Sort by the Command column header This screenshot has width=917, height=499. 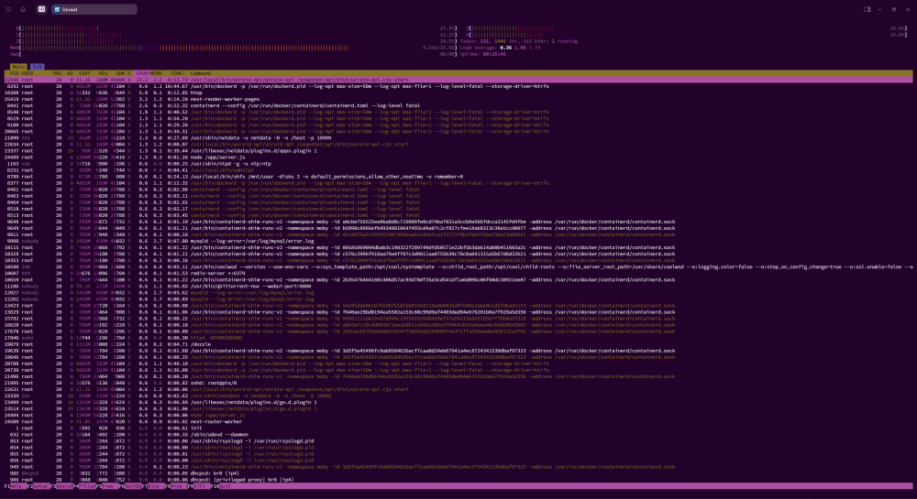coord(201,73)
